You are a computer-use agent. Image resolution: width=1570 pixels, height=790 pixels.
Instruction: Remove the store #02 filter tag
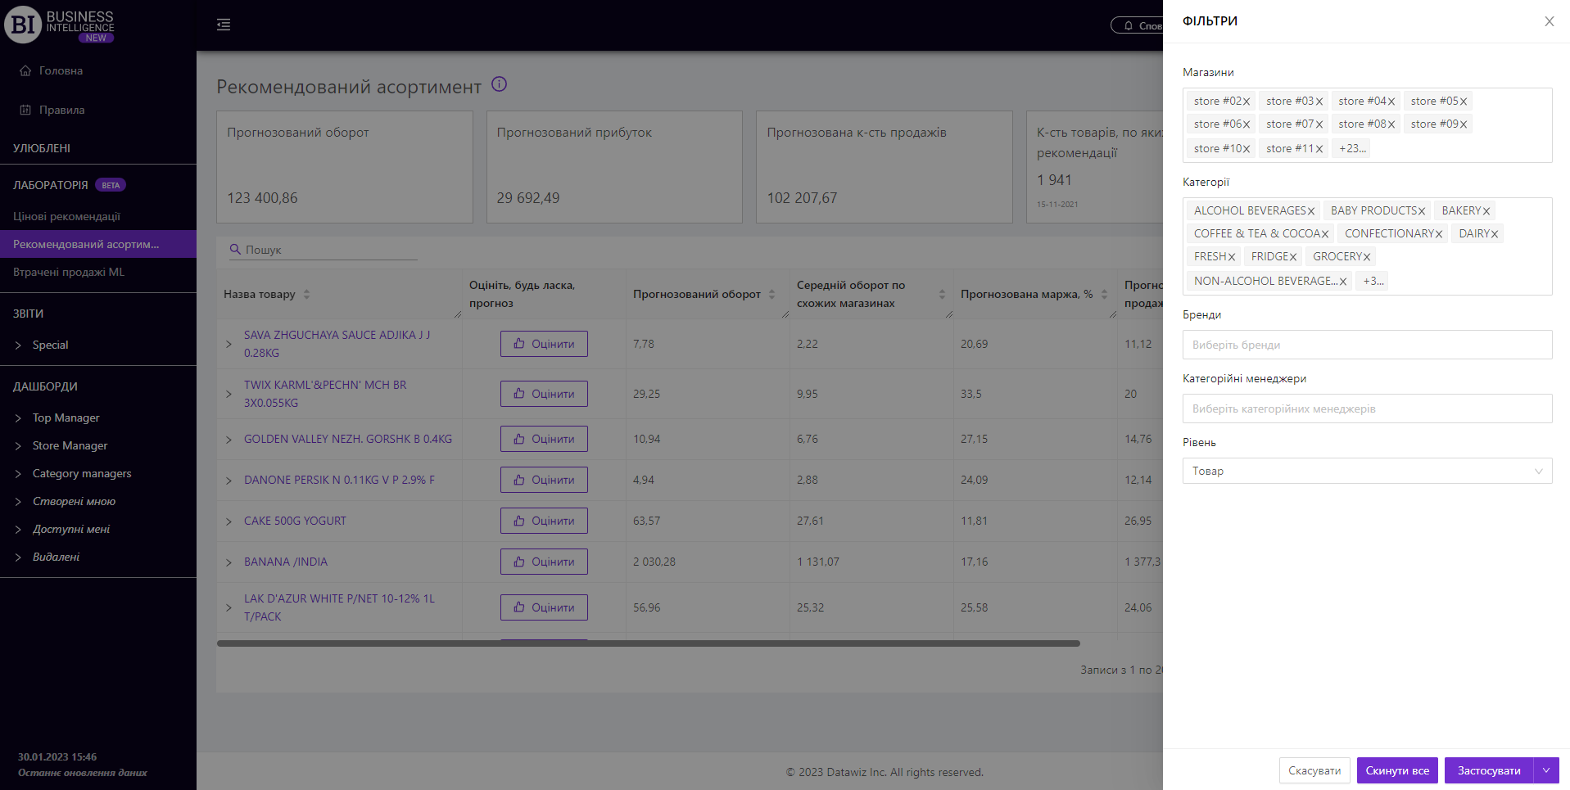point(1246,102)
